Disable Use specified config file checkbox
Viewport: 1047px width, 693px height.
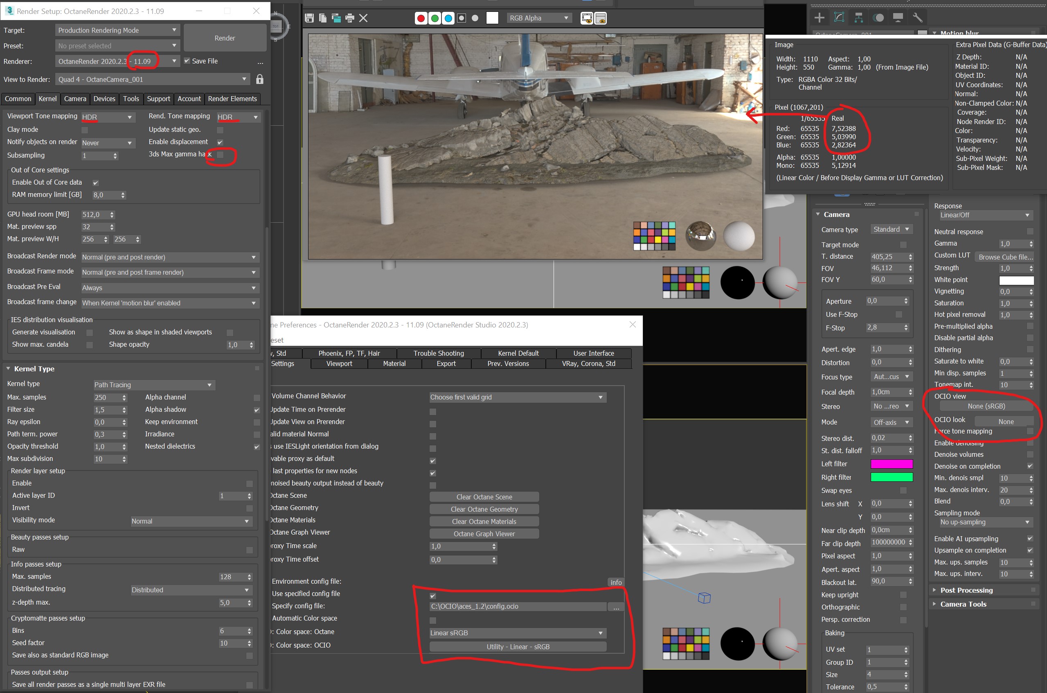click(433, 596)
